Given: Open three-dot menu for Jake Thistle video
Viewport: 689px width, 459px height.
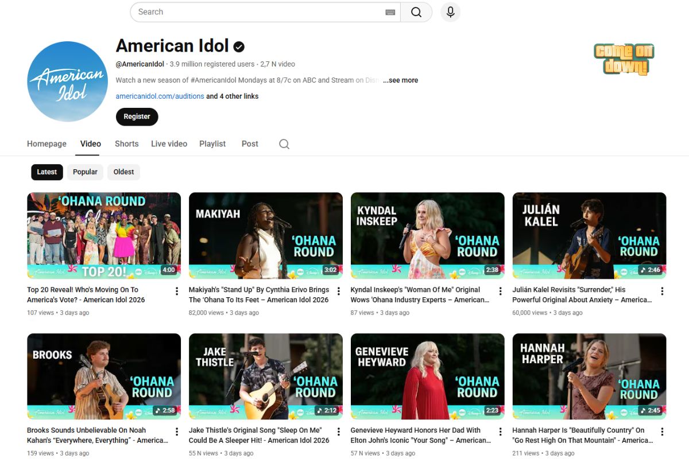Looking at the screenshot, I should pyautogui.click(x=338, y=432).
